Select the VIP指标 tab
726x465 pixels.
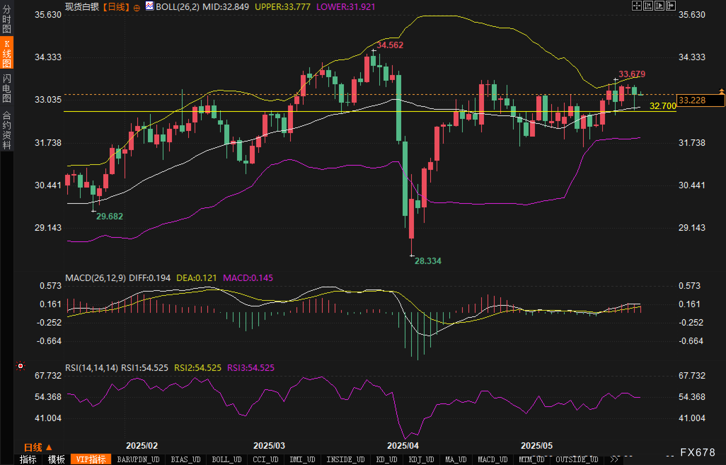coord(91,459)
